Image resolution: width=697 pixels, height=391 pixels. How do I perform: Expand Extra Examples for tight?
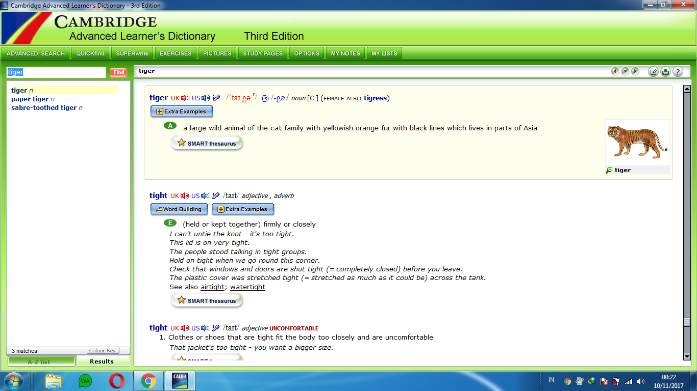tap(243, 209)
